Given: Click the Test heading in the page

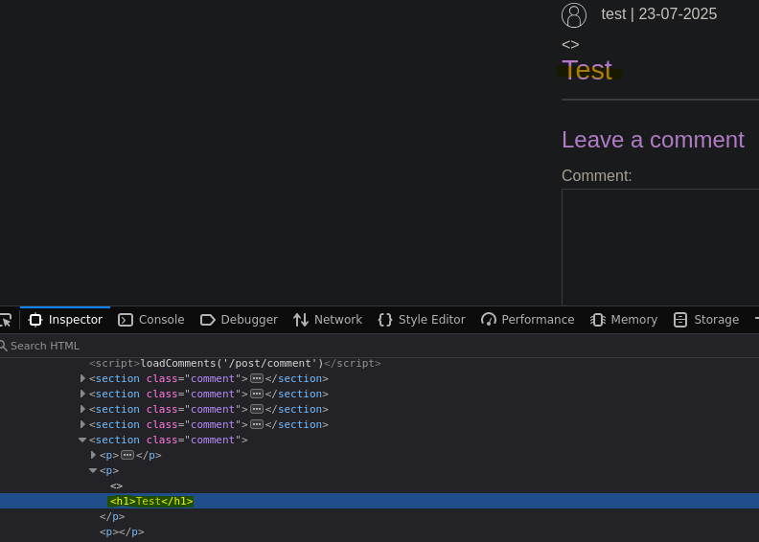Looking at the screenshot, I should click(x=586, y=71).
